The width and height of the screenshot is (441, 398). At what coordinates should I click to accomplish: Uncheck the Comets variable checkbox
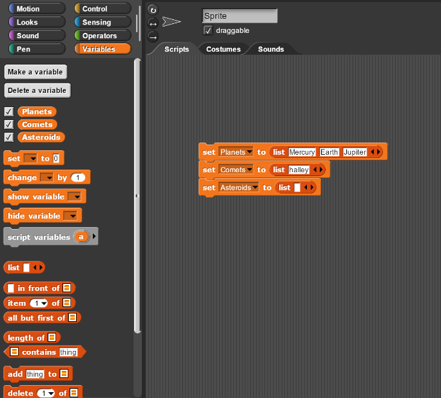pos(9,124)
